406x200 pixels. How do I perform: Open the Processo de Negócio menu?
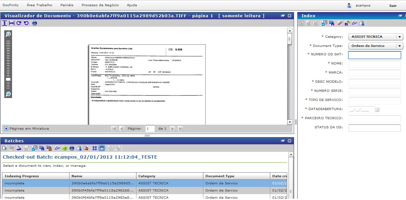click(100, 5)
